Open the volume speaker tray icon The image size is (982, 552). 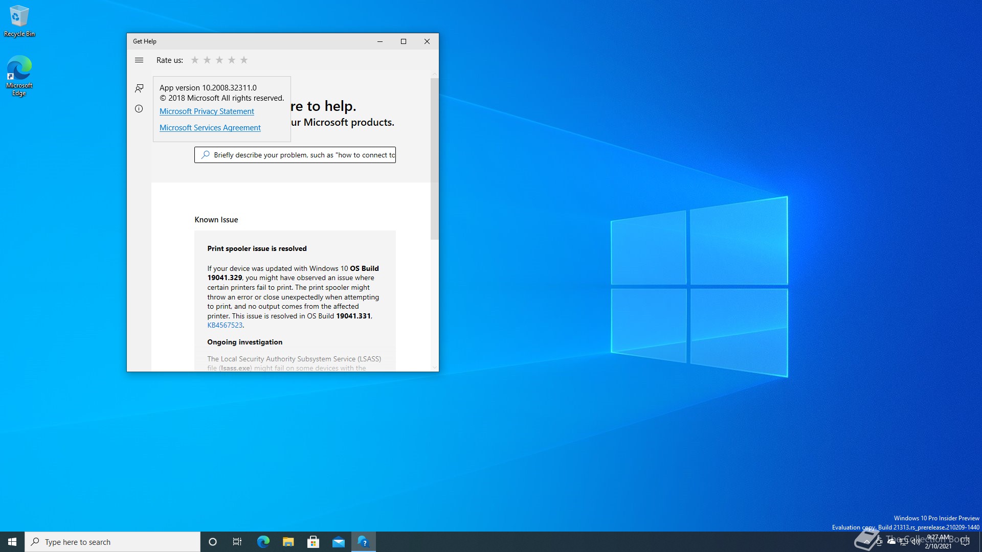pyautogui.click(x=916, y=542)
